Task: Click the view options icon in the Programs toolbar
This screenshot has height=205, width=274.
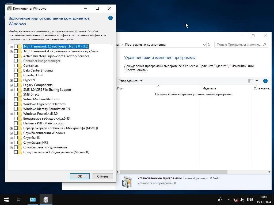Action: click(250, 81)
